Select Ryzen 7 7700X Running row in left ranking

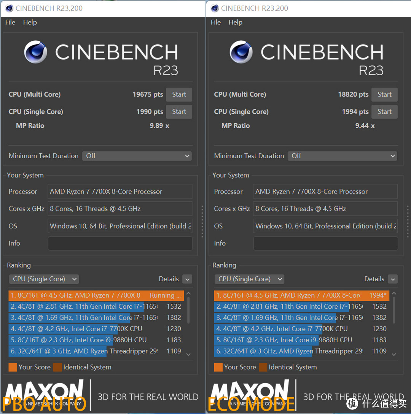pos(96,295)
